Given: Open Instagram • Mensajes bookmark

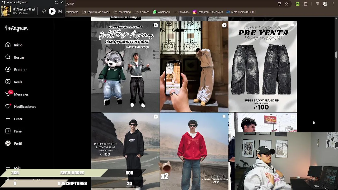Looking at the screenshot, I should 208,12.
